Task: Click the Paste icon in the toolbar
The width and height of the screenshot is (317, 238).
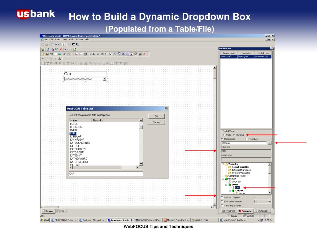Action: pos(57,50)
